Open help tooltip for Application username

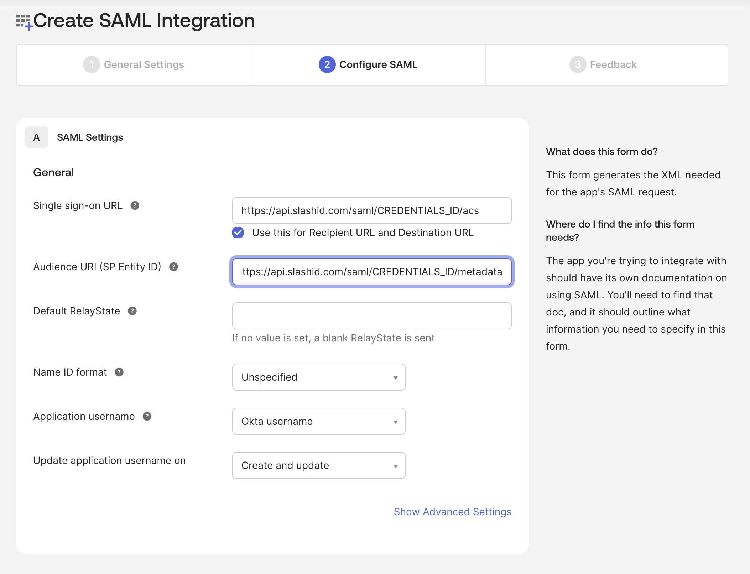[147, 416]
